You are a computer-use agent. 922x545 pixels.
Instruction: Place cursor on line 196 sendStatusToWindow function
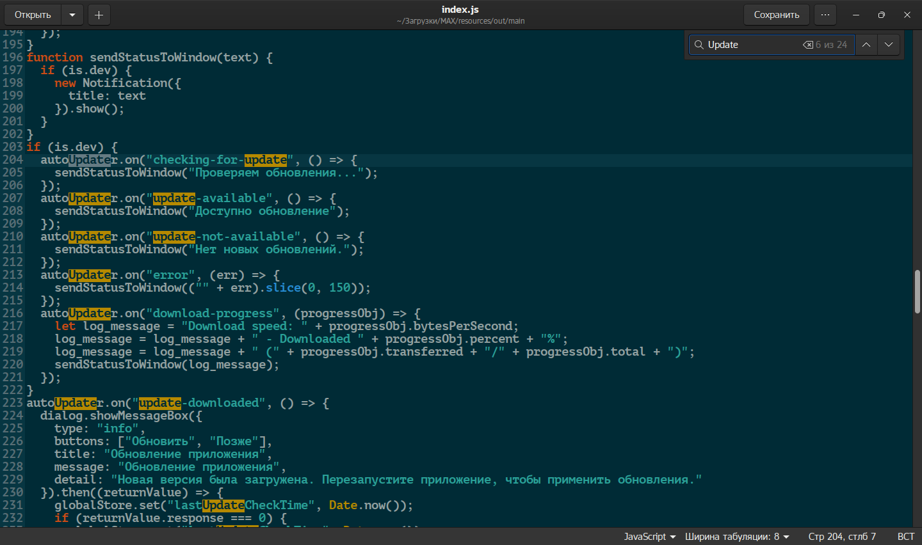point(154,58)
